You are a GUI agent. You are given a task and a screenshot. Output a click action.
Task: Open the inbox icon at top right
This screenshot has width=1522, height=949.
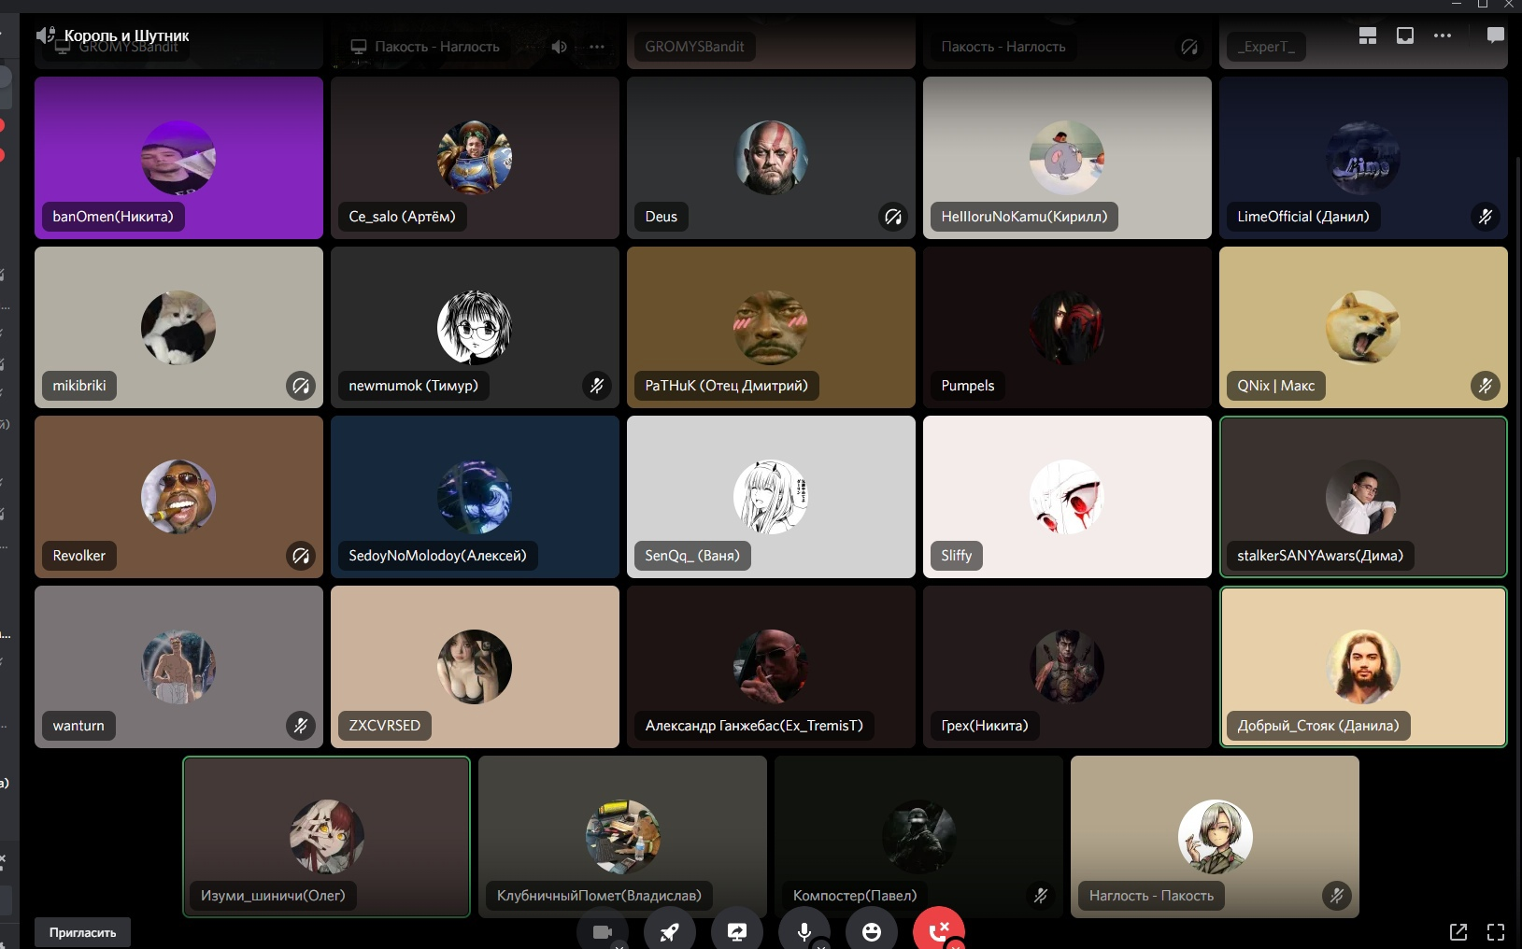click(x=1405, y=35)
